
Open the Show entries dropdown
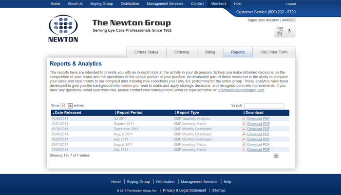67,106
